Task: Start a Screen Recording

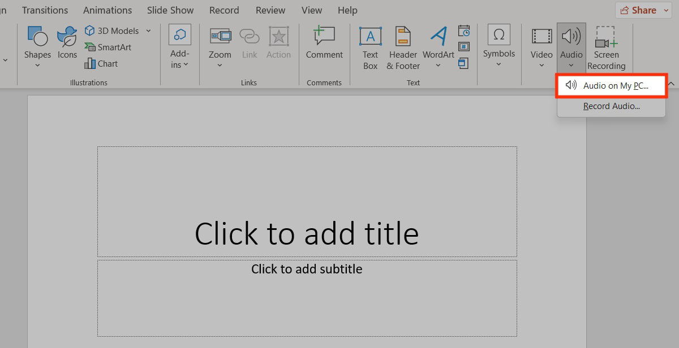Action: coord(606,47)
